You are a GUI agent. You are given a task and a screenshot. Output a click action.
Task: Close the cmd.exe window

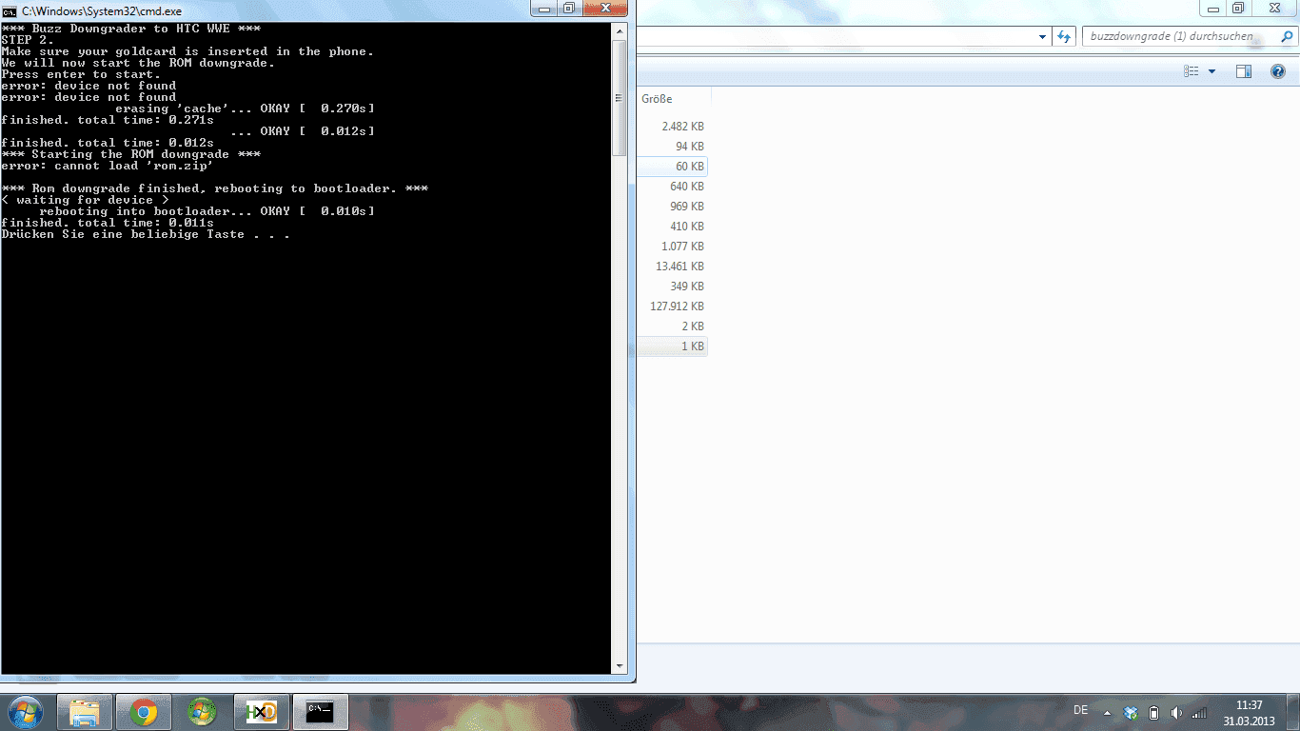pos(606,9)
